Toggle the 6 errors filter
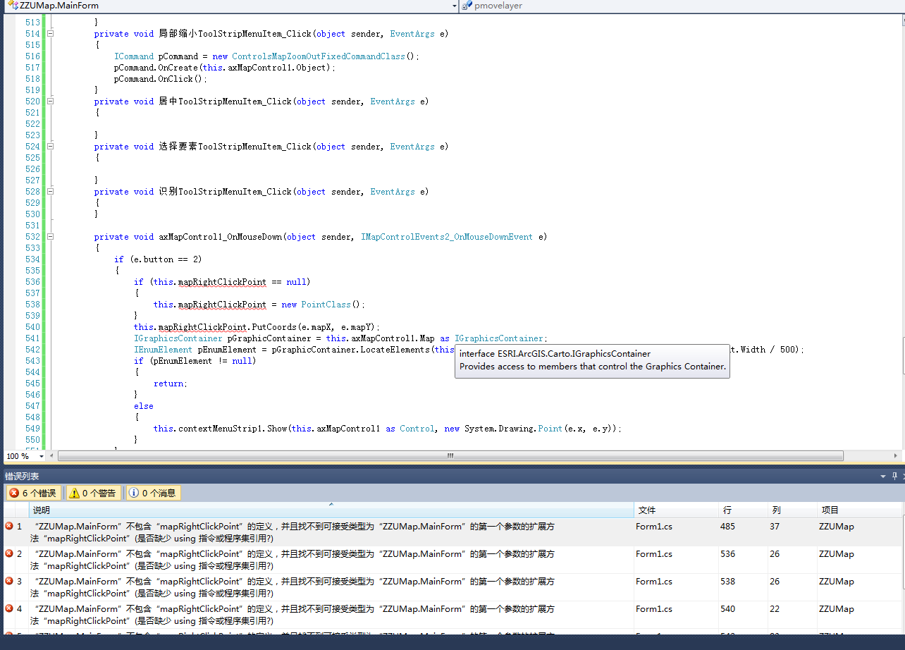 coord(32,493)
